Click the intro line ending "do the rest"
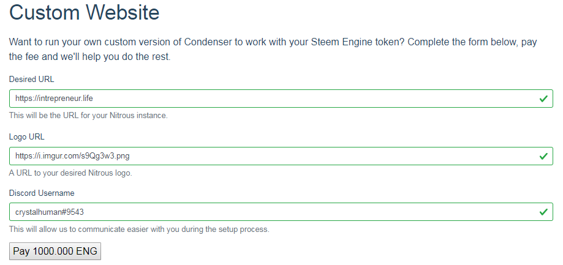The height and width of the screenshot is (265, 563). coord(89,57)
